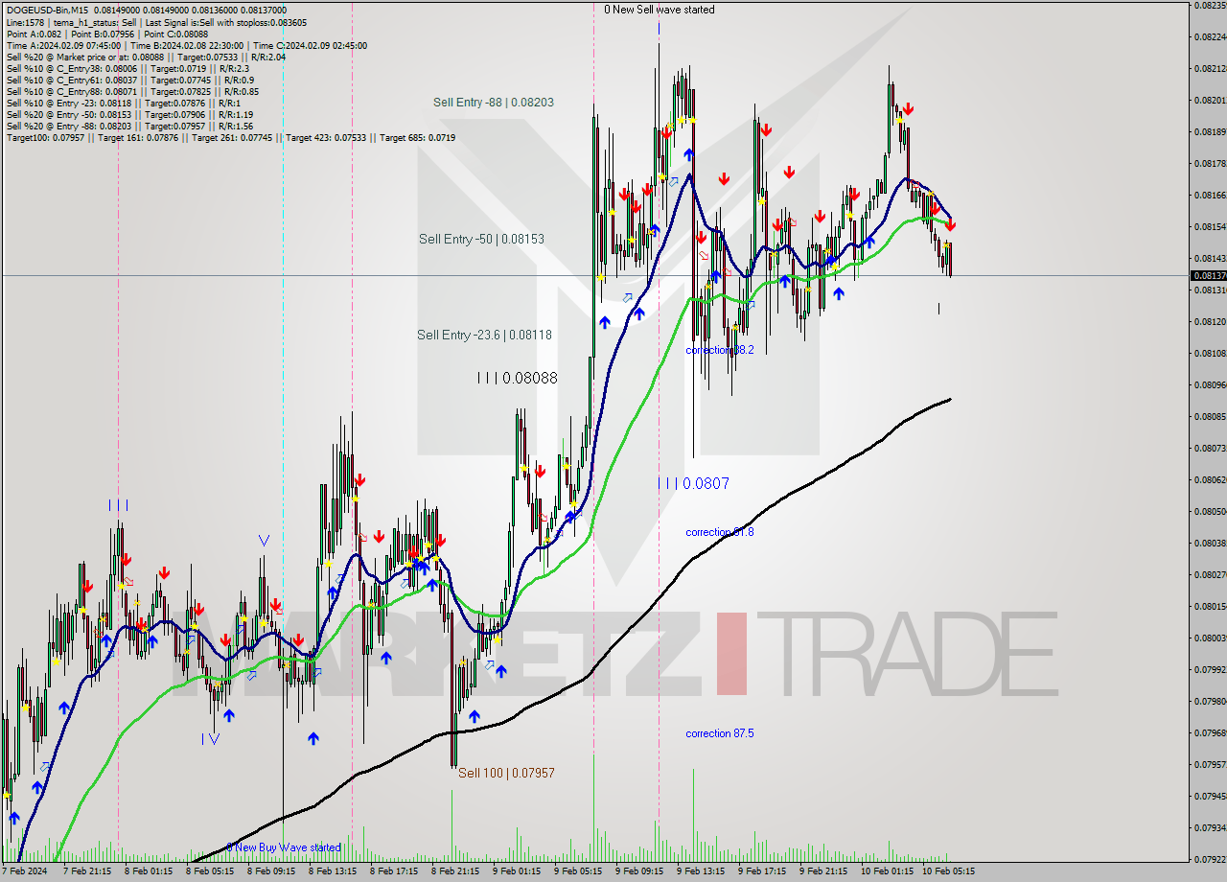Click the '0 New Sell wave started' label
This screenshot has width=1227, height=882.
tap(659, 9)
